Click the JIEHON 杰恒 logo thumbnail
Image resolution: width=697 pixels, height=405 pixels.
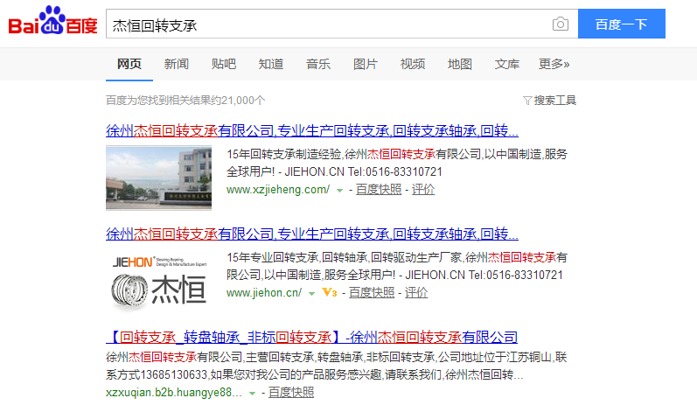158,281
